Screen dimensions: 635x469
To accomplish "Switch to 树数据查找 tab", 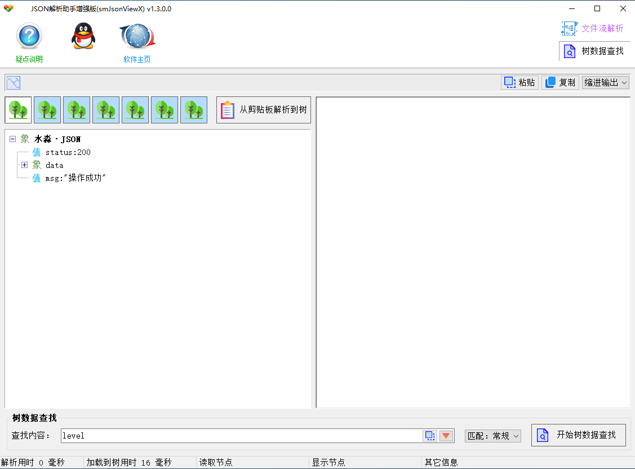I will (594, 51).
